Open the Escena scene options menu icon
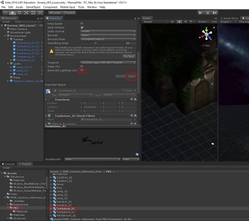Image resolution: width=249 pixels, height=221 pixels. 41,25
